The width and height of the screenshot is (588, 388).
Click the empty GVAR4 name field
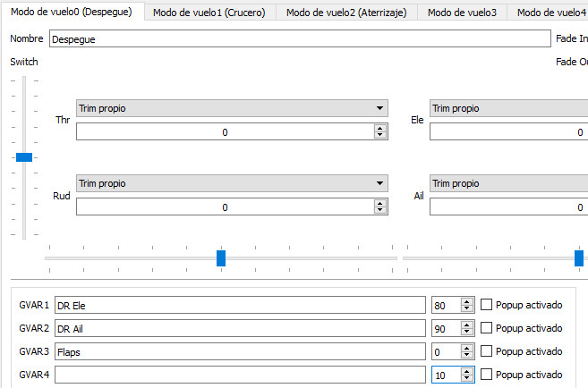click(239, 375)
